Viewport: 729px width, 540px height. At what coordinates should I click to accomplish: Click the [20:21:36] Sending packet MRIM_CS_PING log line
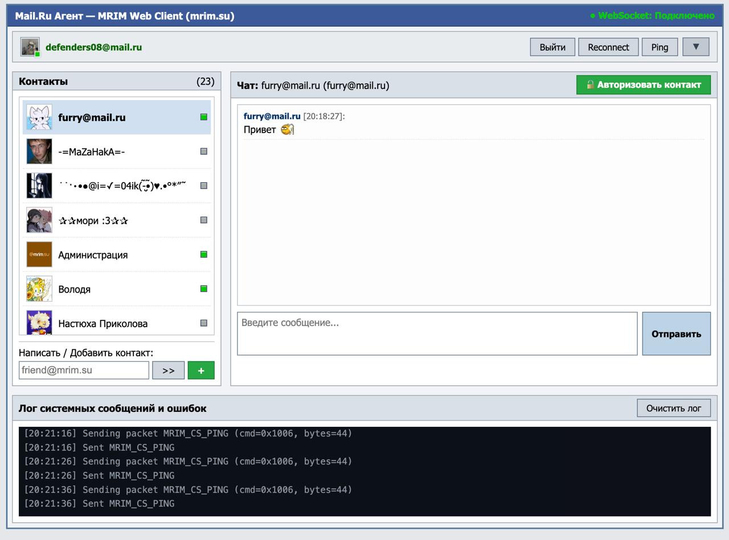[188, 489]
